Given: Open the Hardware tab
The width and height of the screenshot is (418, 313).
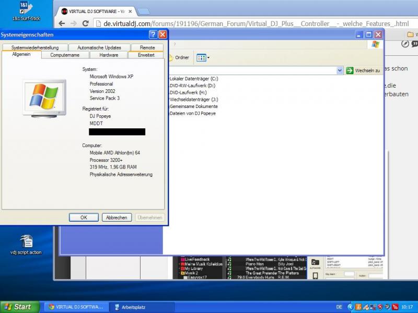Looking at the screenshot, I should 109,55.
